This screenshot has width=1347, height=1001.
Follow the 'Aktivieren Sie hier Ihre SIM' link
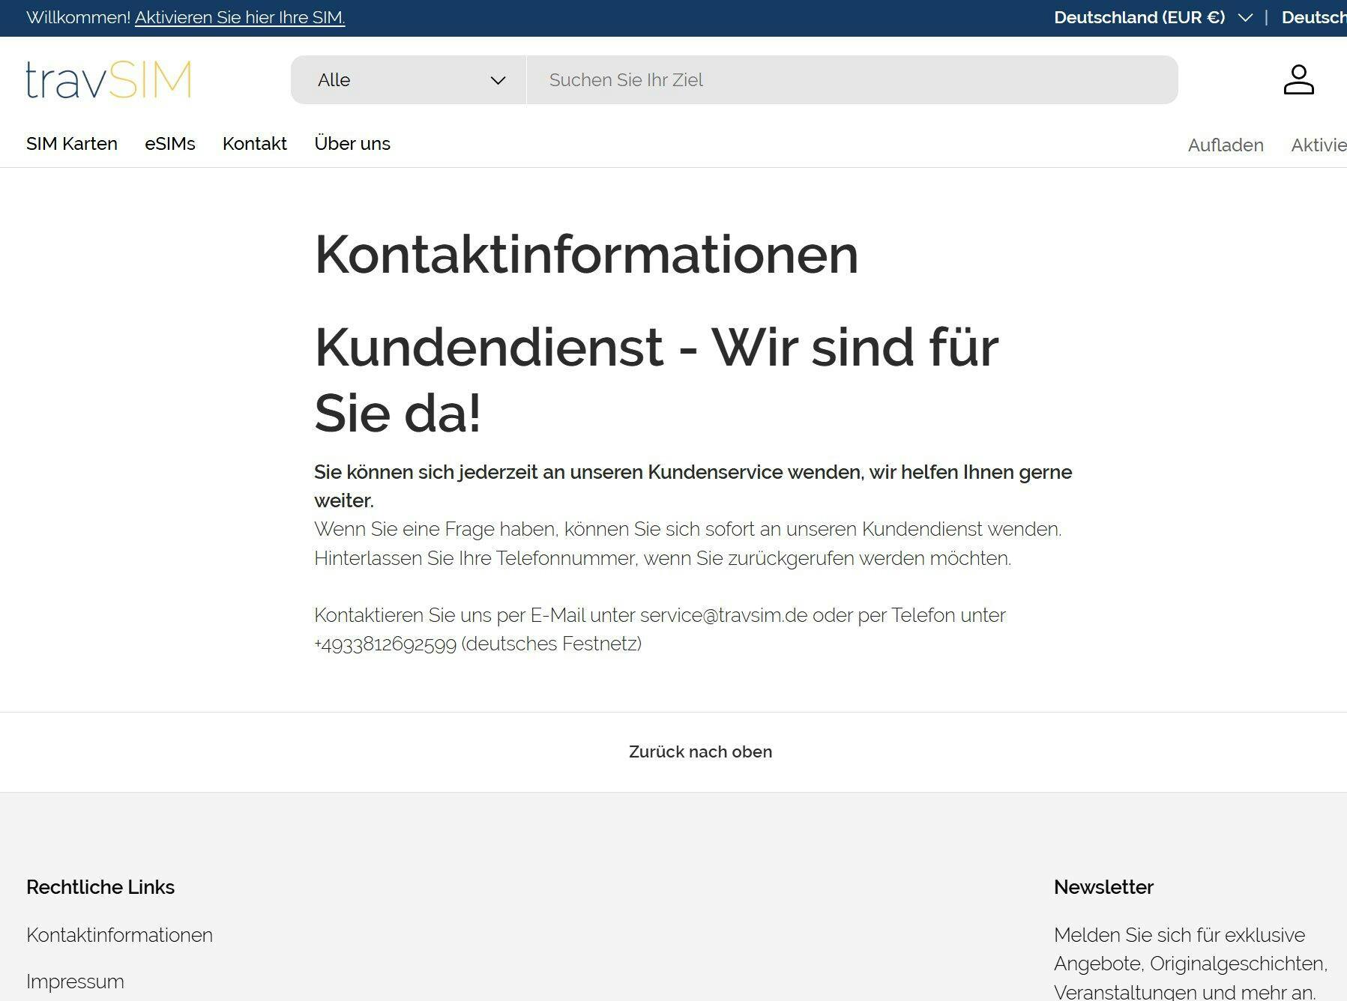tap(240, 18)
